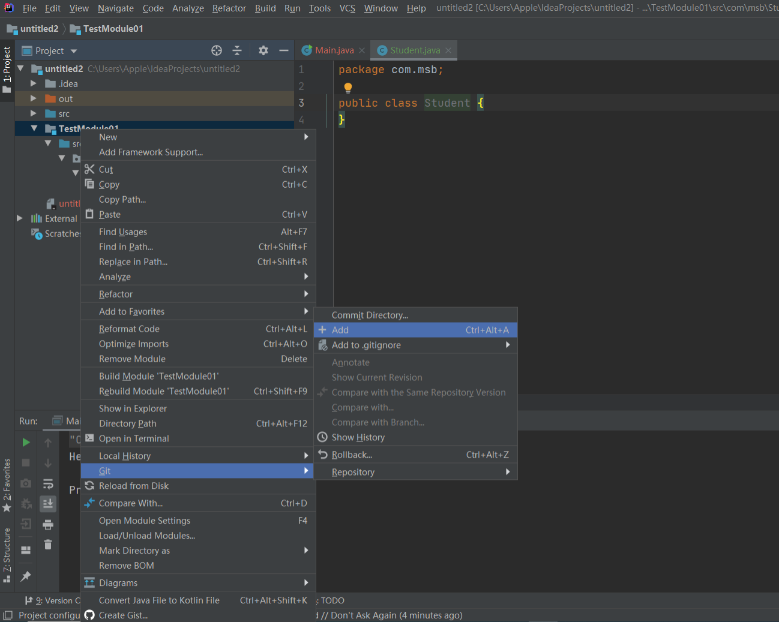Image resolution: width=779 pixels, height=622 pixels.
Task: Choose Open in Terminal
Action: click(198, 438)
